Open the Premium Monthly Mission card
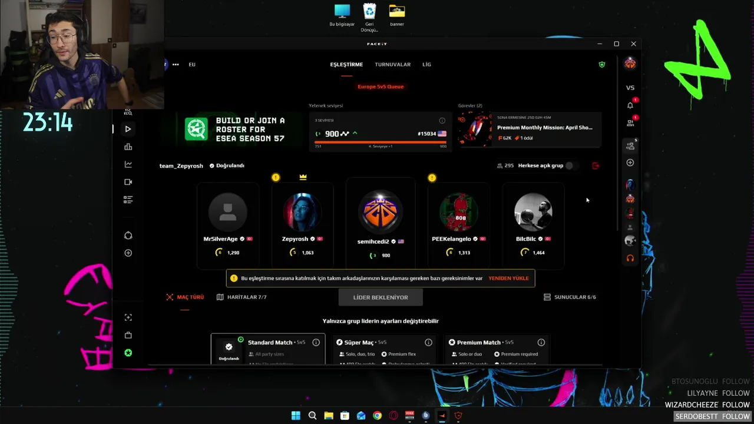 tap(530, 129)
